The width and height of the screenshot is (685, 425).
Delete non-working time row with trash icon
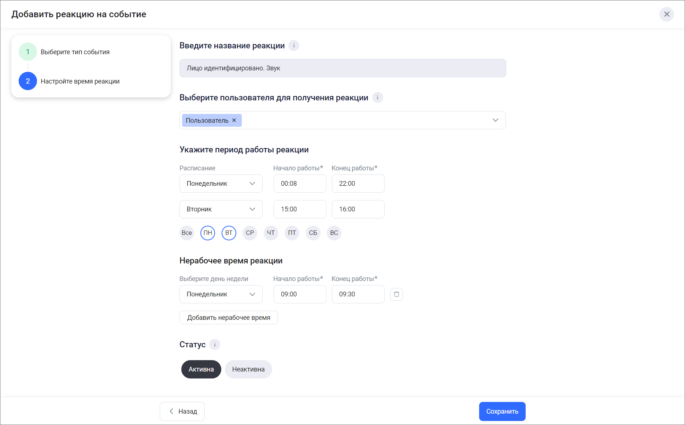(x=396, y=294)
